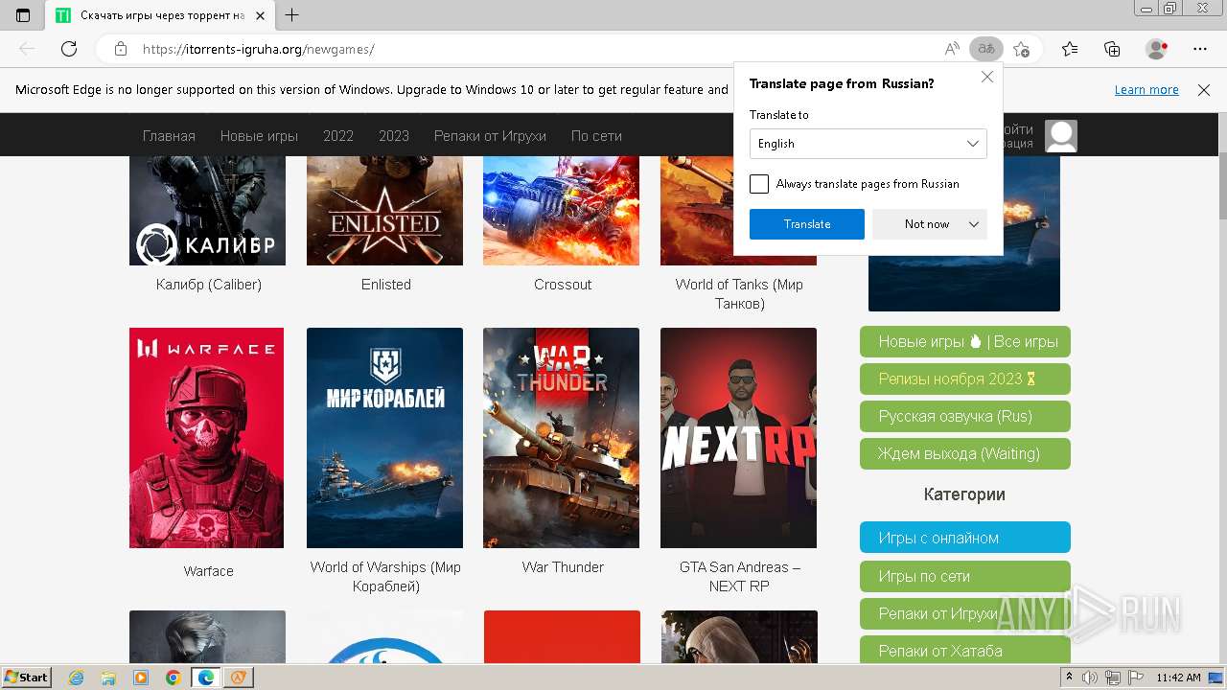Open Windows Explorer folder from taskbar
Screen dimensions: 1227x690
point(108,678)
